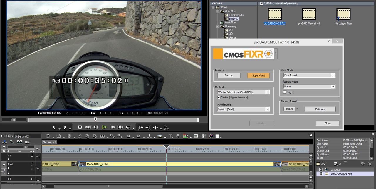Viewport: 376px width, 189px height.
Task: Toggle insert/overwrite mode icon
Action: click(x=4, y=142)
